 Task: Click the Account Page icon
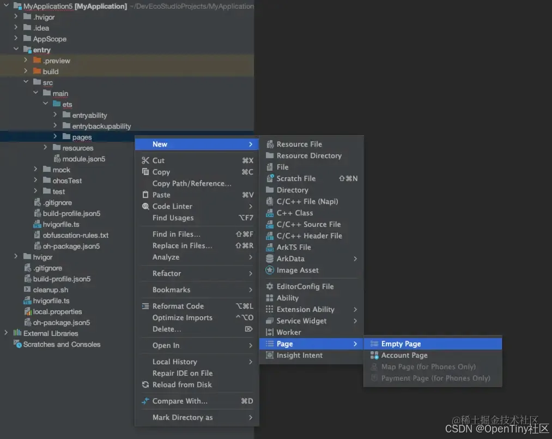point(374,355)
